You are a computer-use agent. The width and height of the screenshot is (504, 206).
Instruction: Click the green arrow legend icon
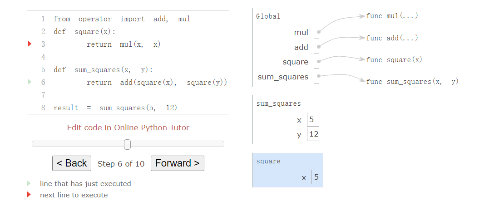[x=30, y=183]
